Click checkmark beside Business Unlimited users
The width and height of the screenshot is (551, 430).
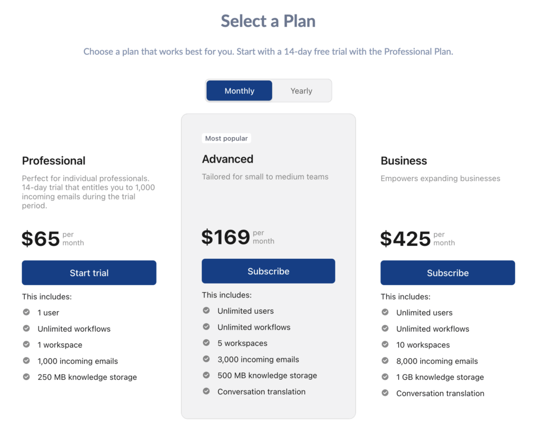coord(385,312)
